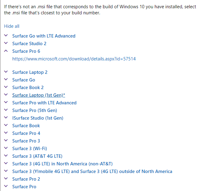Expand the Surface Studio (1st Gen) chevron

pos(6,118)
